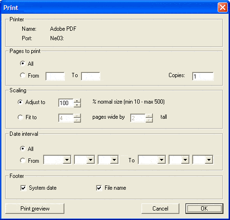Screen dimensions: 230x220
Task: Select All under Date interval
Action: (x=23, y=149)
